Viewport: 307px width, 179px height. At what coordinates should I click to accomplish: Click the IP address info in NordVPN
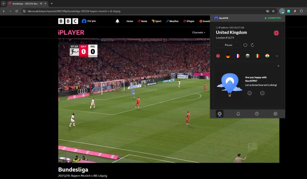(230, 27)
